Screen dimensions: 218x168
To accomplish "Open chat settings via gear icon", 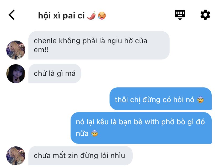I will pyautogui.click(x=205, y=15).
